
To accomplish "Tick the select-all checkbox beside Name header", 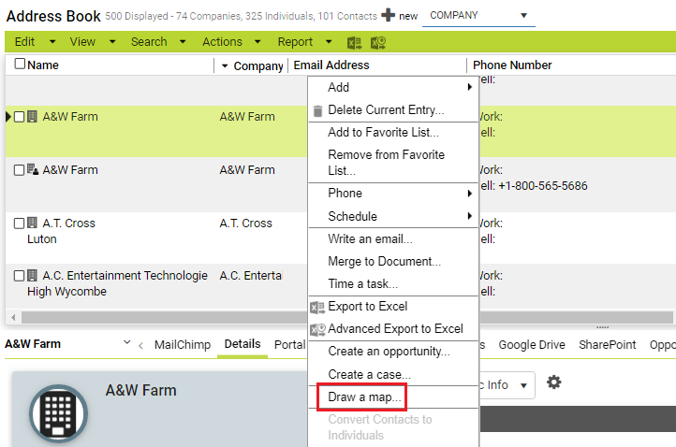I will pos(20,65).
